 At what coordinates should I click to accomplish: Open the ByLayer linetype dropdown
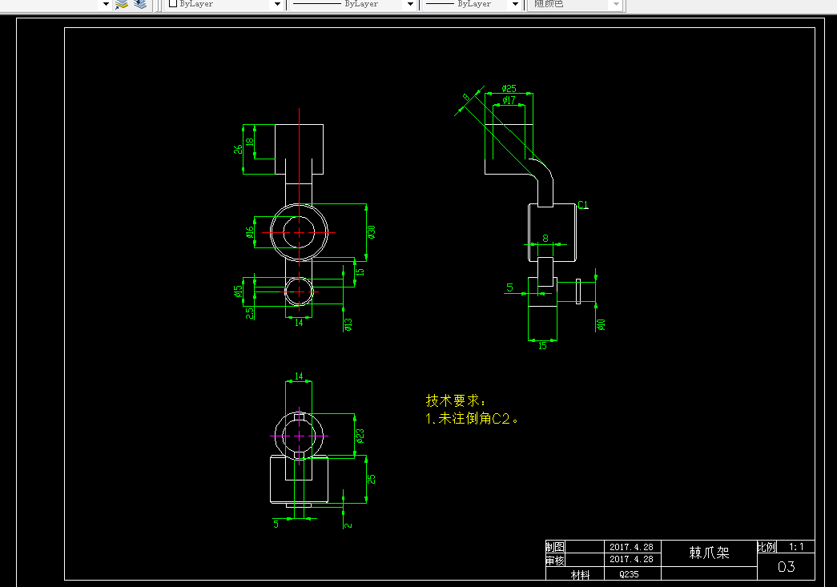click(410, 4)
